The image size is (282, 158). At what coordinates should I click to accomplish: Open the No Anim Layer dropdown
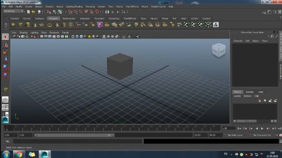point(235,135)
